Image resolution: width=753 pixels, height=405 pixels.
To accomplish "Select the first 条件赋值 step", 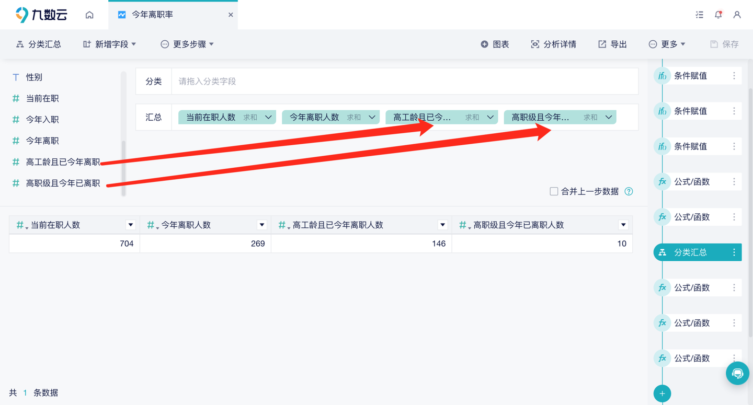I will tap(698, 76).
